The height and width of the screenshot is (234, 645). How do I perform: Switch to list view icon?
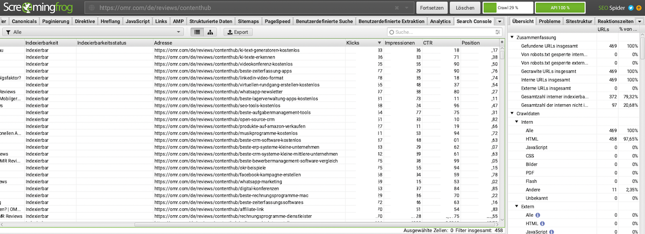[197, 32]
